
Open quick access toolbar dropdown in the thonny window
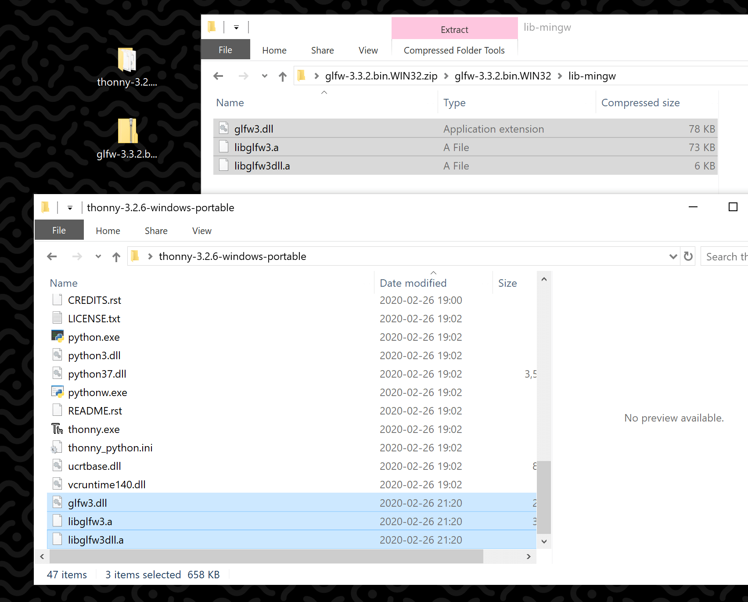(x=70, y=208)
